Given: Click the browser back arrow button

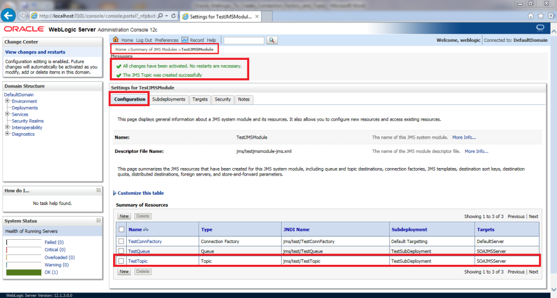Looking at the screenshot, I should 8,15.
